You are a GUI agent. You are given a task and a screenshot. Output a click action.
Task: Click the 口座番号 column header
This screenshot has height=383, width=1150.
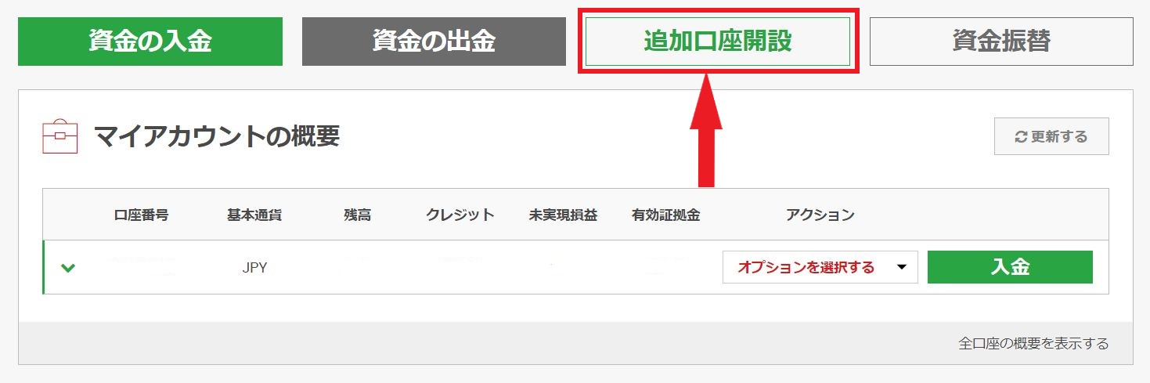pyautogui.click(x=141, y=215)
